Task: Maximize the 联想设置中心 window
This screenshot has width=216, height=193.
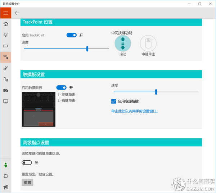Action: tap(200, 4)
